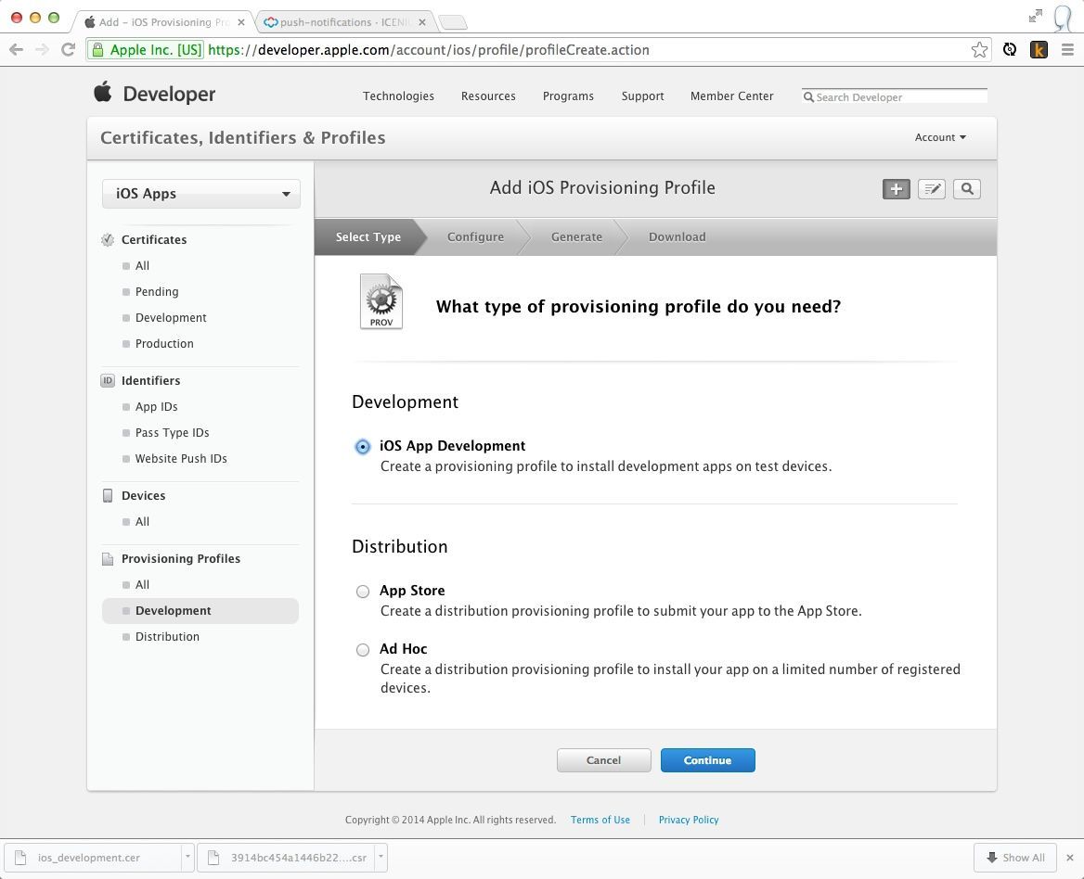
Task: Open the iOS Apps platform dropdown
Action: click(201, 194)
